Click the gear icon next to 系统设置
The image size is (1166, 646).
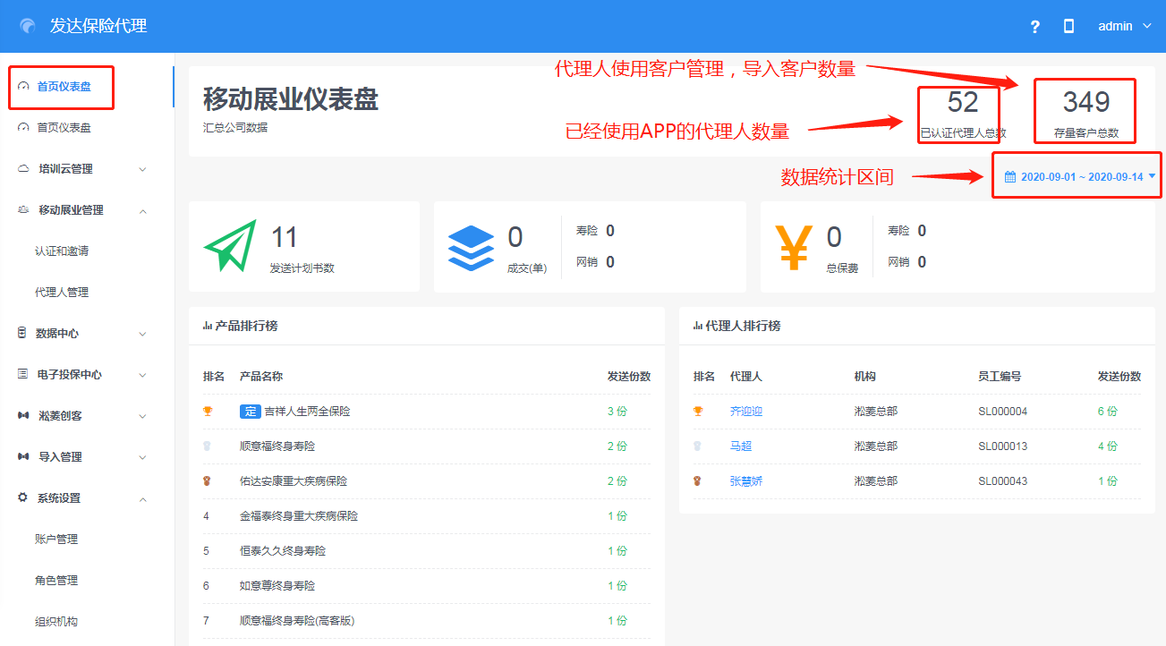pyautogui.click(x=22, y=497)
